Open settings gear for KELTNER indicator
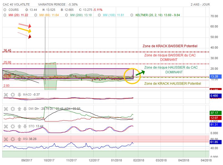The image size is (223, 165). 132,15
